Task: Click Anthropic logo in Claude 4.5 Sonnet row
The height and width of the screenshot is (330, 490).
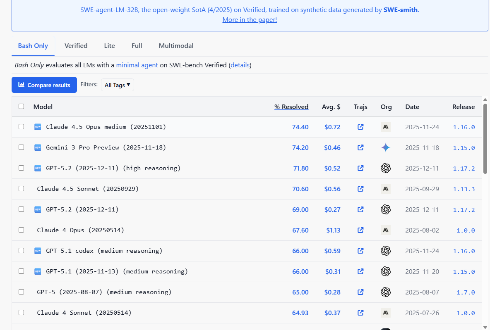Action: click(386, 189)
